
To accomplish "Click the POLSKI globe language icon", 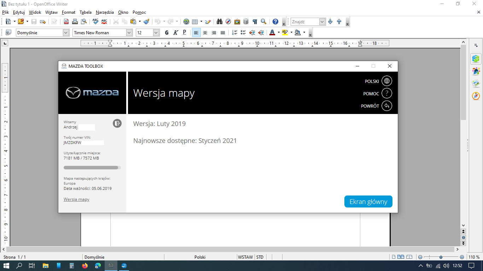I will coord(387,81).
